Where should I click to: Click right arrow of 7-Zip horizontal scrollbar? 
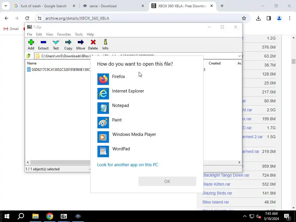(x=239, y=162)
